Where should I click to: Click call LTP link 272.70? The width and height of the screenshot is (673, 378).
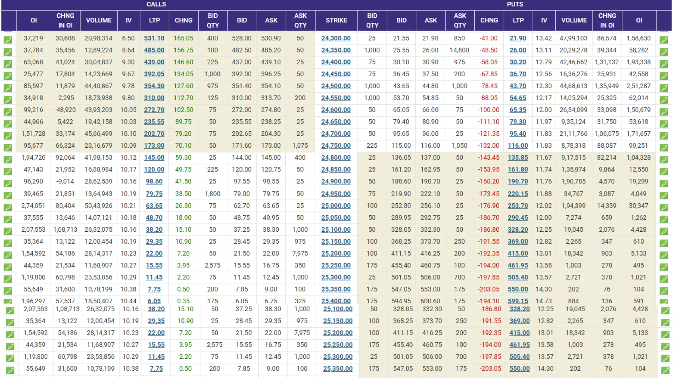click(154, 110)
